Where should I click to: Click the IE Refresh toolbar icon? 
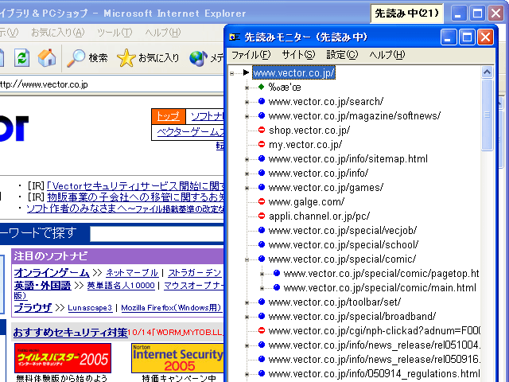[21, 58]
